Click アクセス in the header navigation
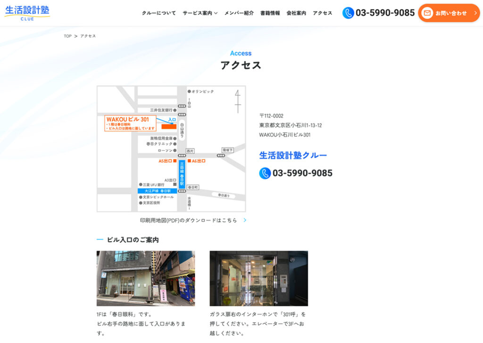This screenshot has height=343, width=483. (x=322, y=13)
